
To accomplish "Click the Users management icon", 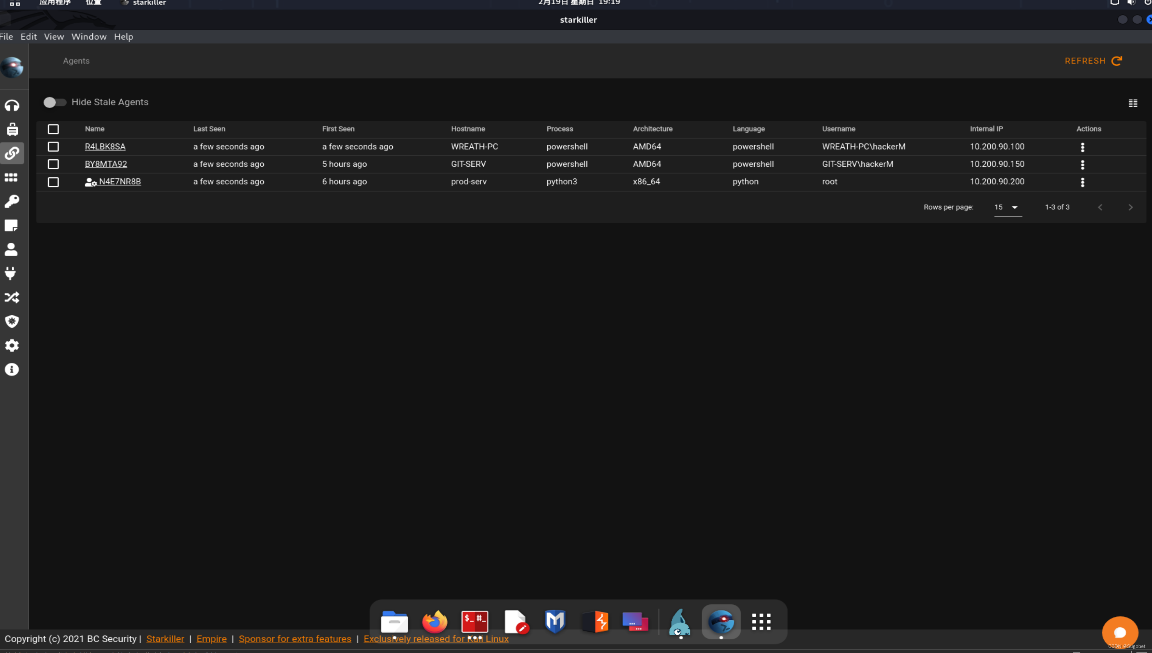I will [11, 249].
